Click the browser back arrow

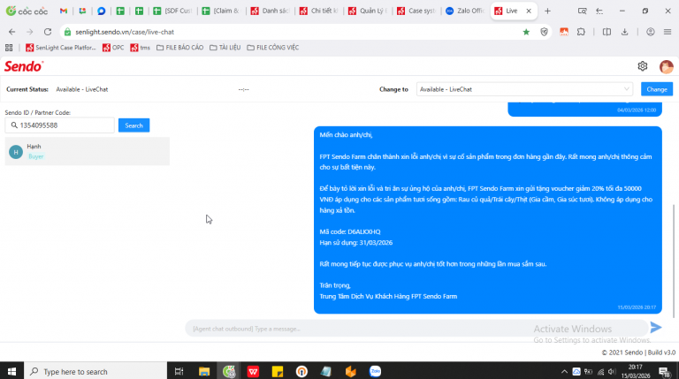tap(11, 32)
